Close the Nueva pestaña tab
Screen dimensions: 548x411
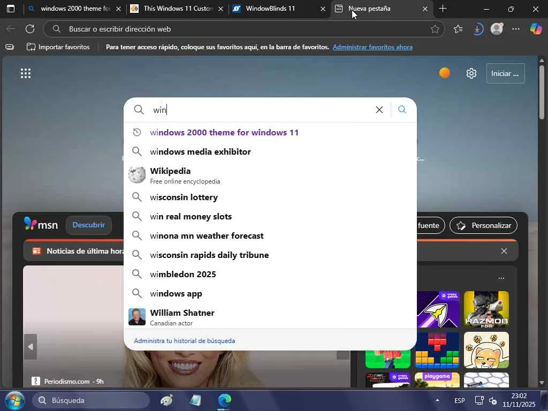pyautogui.click(x=425, y=9)
